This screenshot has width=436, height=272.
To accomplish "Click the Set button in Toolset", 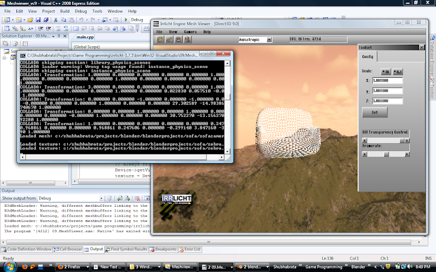I will coord(374,113).
